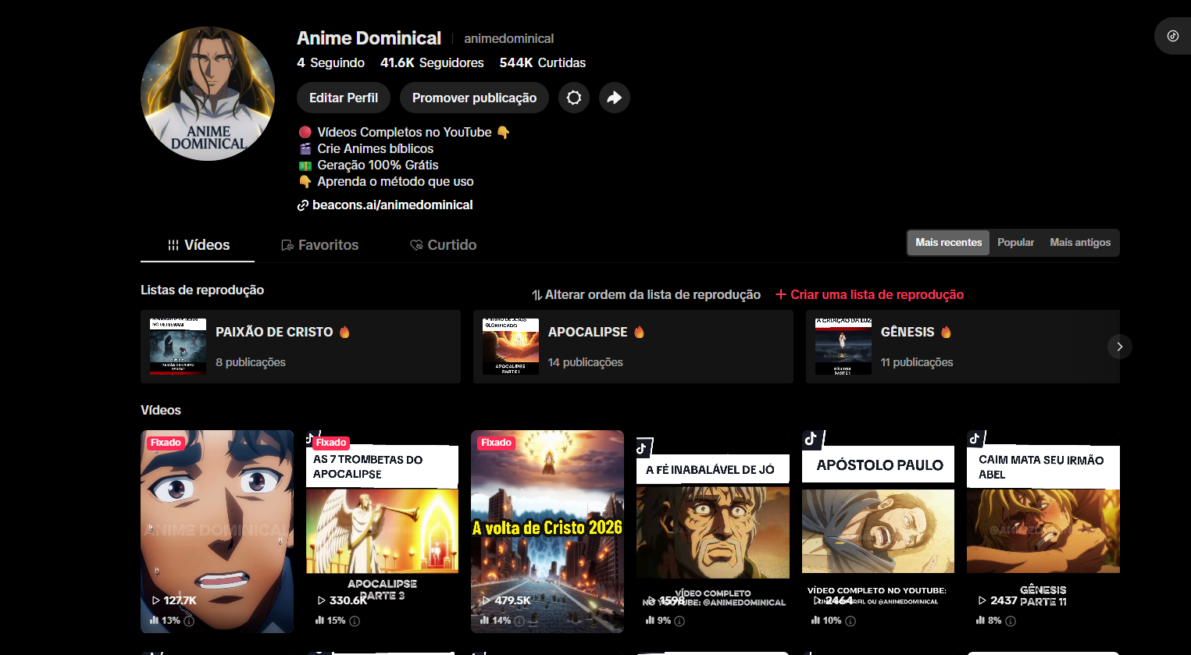
Task: Sort videos by Popular
Action: click(x=1015, y=243)
